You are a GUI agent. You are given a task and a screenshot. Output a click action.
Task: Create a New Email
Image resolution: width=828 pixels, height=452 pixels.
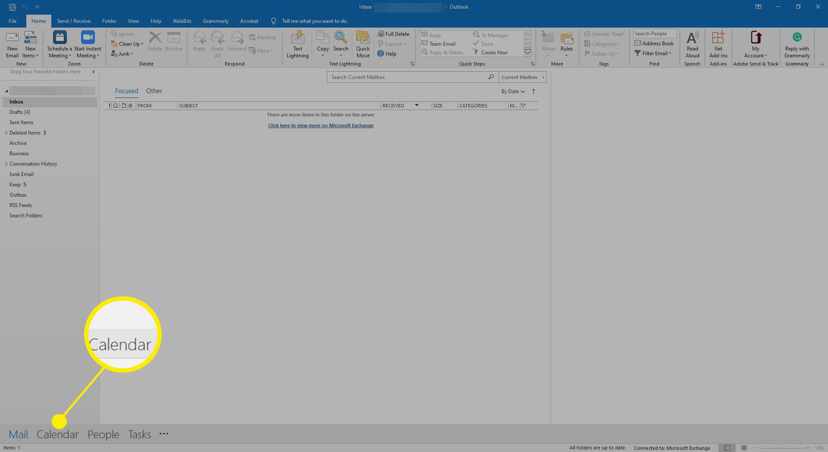(12, 45)
